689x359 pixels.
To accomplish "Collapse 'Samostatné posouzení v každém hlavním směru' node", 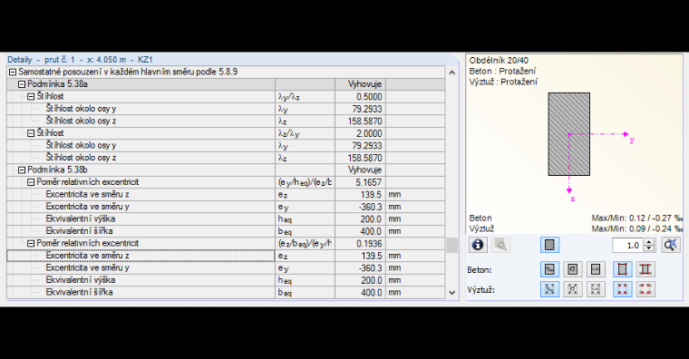I will pyautogui.click(x=13, y=72).
